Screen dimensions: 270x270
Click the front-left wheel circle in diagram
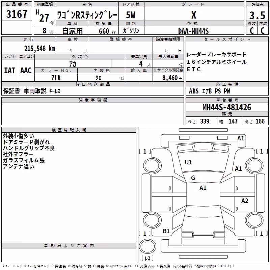(152, 166)
